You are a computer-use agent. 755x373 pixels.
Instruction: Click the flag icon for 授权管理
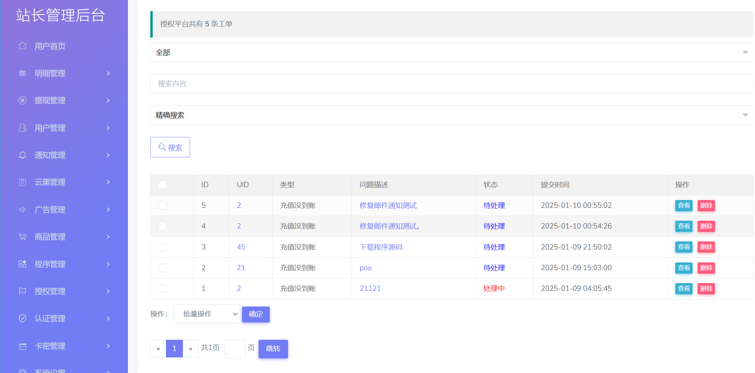coord(22,291)
